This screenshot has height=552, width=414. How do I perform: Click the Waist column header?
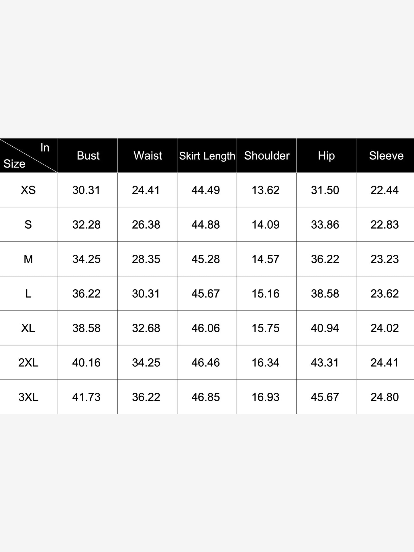click(147, 156)
